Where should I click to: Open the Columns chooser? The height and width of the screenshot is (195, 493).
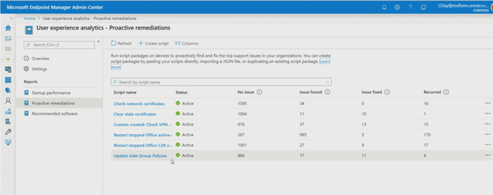coord(187,44)
